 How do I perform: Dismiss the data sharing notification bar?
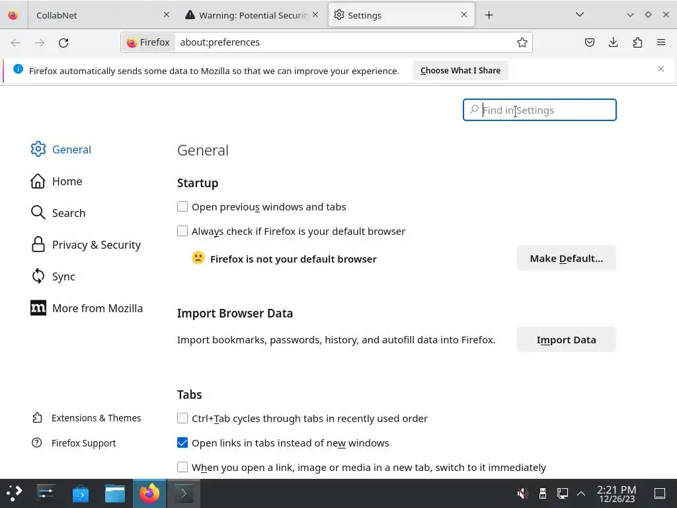[660, 69]
